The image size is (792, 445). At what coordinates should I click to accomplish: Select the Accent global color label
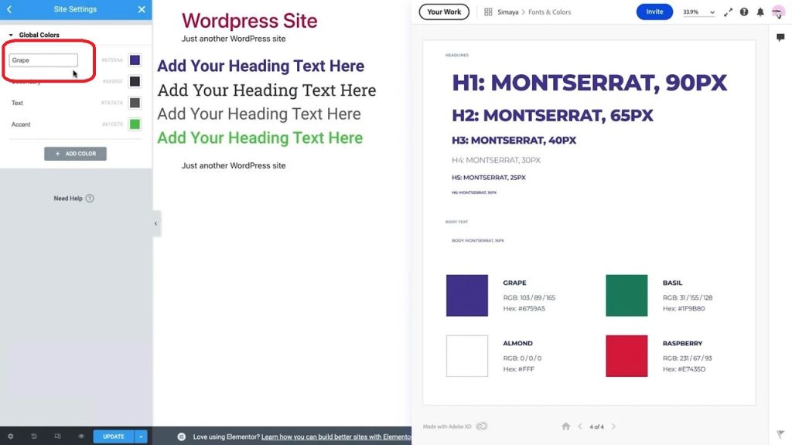[x=21, y=124]
